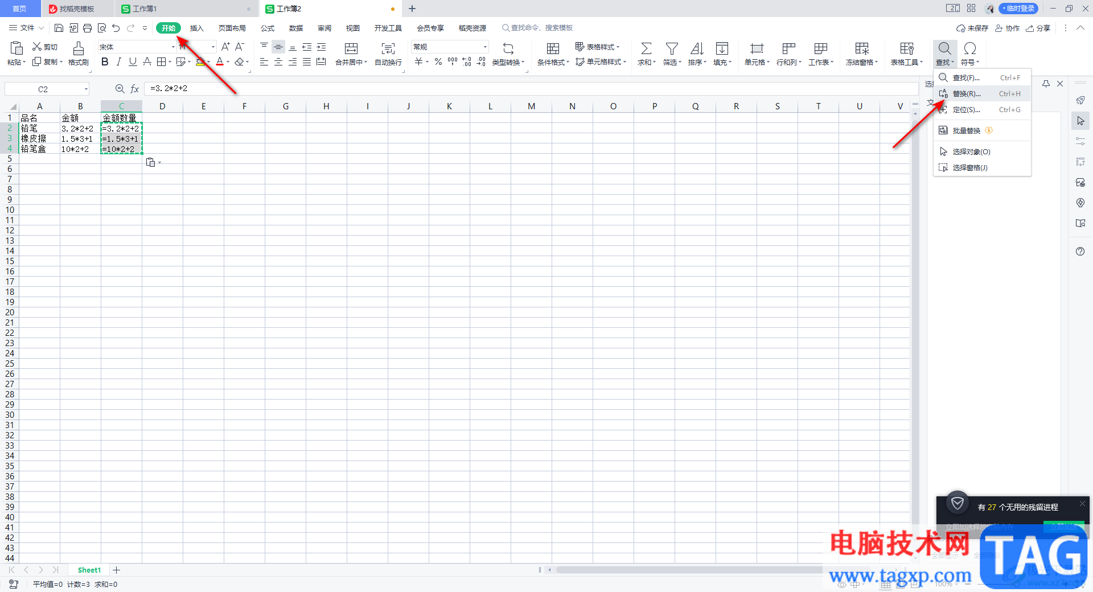Viewport: 1093px width, 592px height.
Task: Toggle align text left icon
Action: pyautogui.click(x=264, y=62)
